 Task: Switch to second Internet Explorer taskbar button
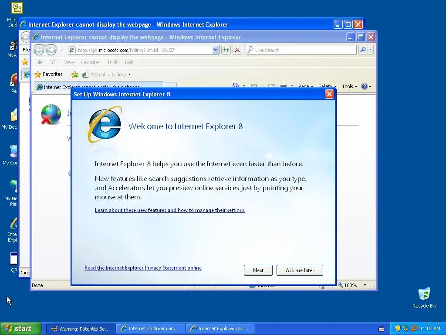click(x=220, y=329)
